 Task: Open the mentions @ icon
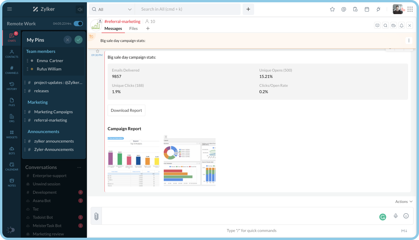pyautogui.click(x=344, y=9)
